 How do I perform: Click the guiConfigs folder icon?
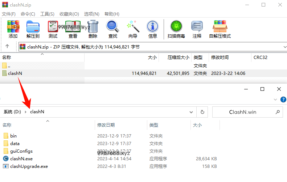coord(6,151)
